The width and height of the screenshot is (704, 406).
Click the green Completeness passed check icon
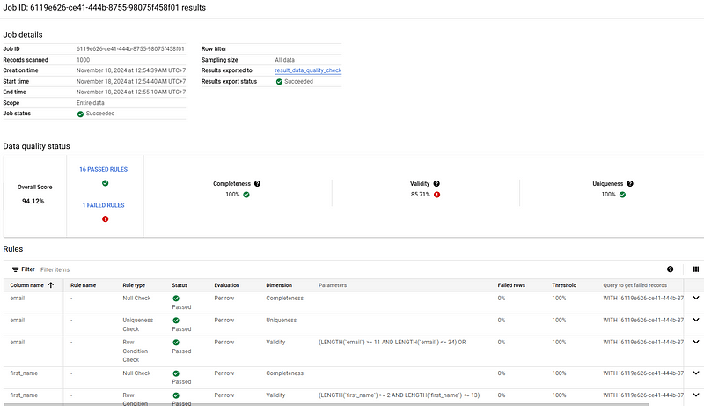pos(246,195)
